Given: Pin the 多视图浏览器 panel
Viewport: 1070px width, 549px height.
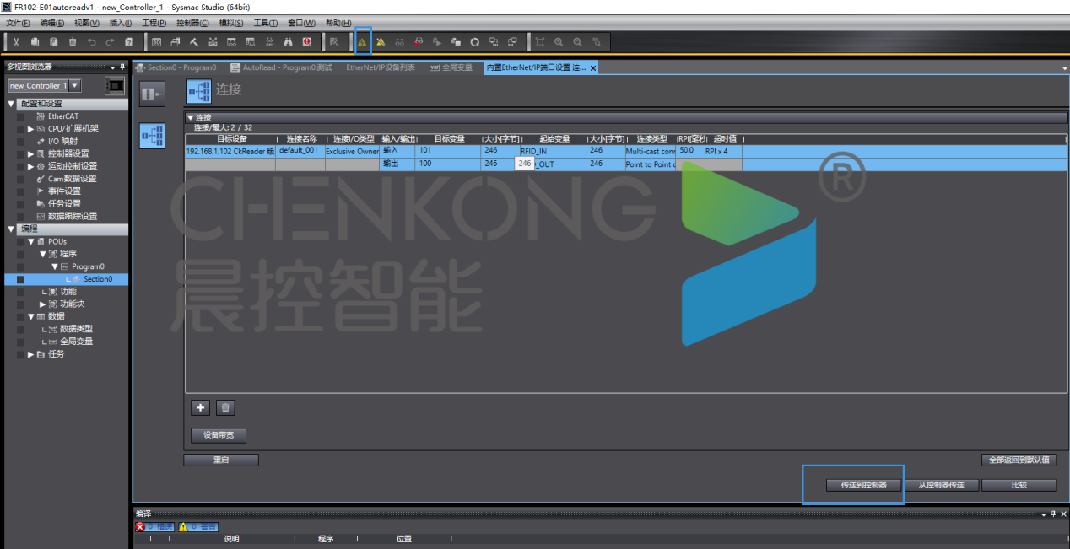Looking at the screenshot, I should pos(122,67).
